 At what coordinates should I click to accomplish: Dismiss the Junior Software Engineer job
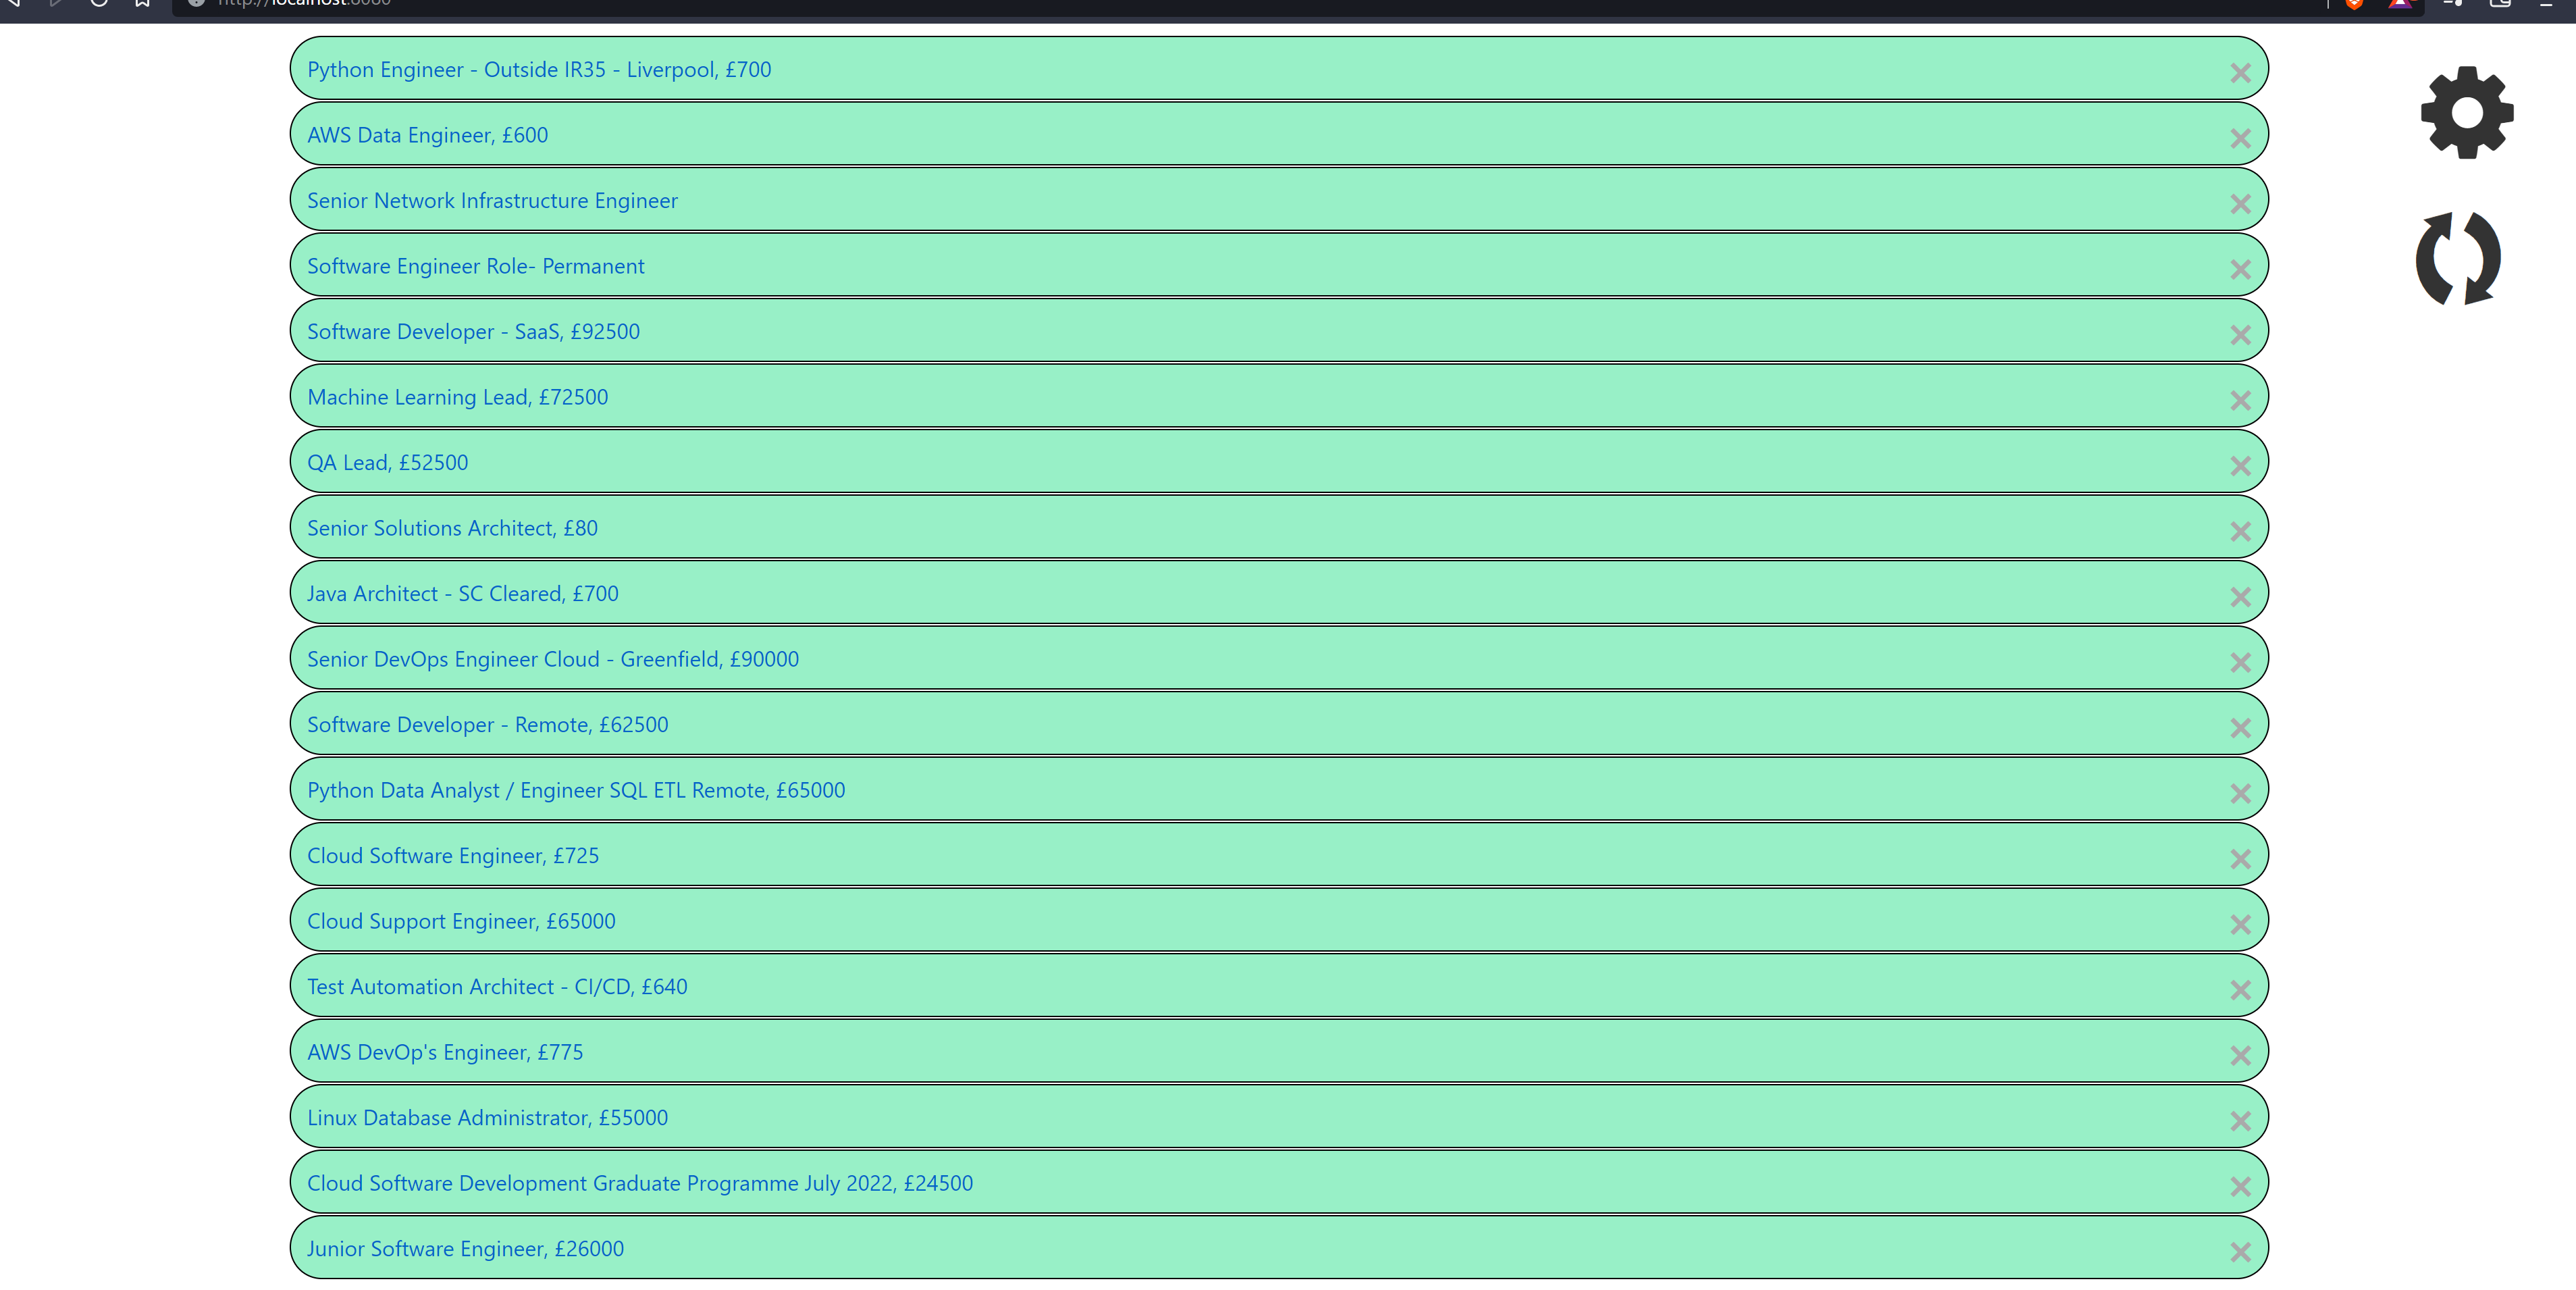pyautogui.click(x=2240, y=1252)
